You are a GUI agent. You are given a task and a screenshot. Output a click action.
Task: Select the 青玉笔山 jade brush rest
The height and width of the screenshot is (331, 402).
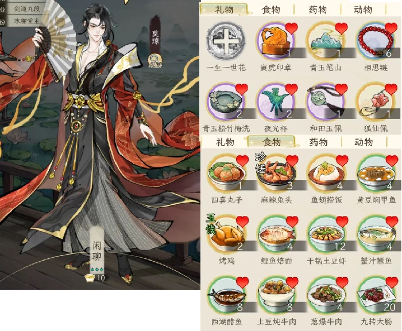(x=326, y=41)
